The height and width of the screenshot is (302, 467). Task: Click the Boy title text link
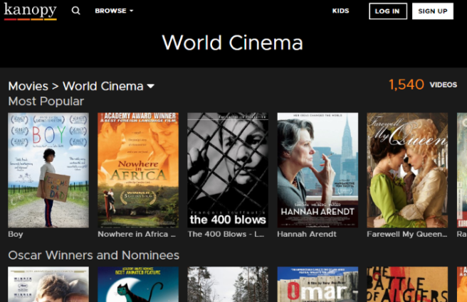(x=16, y=234)
